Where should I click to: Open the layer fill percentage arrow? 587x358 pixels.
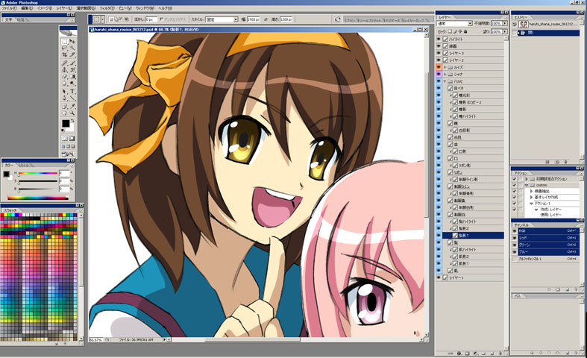[x=505, y=31]
